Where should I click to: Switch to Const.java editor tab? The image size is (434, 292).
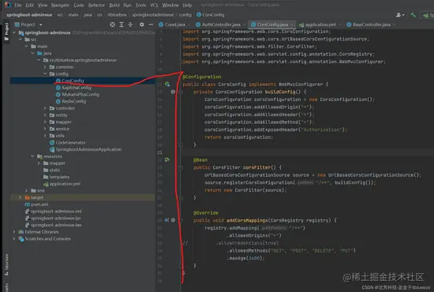[172, 24]
